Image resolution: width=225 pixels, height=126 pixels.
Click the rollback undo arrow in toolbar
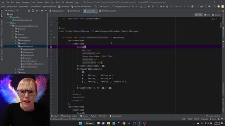click(197, 7)
